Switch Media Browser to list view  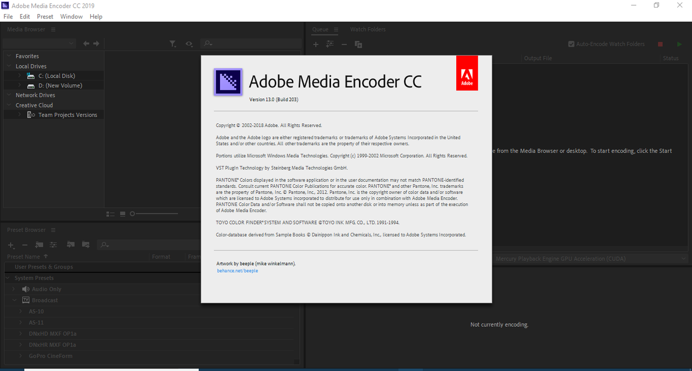click(111, 214)
